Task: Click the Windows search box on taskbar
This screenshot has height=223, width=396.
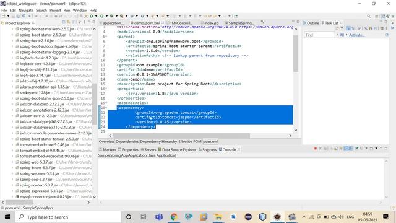Action: pos(68,217)
